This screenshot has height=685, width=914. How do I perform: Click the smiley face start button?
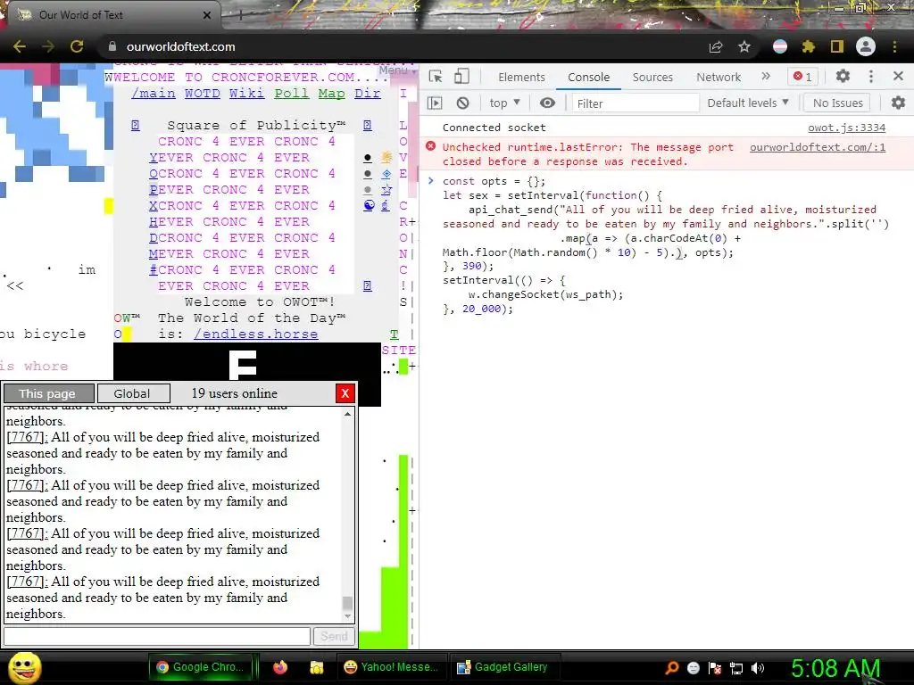24,667
